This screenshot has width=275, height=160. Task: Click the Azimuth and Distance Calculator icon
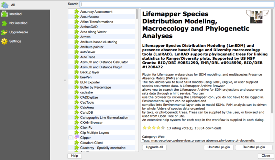[x=77, y=62]
